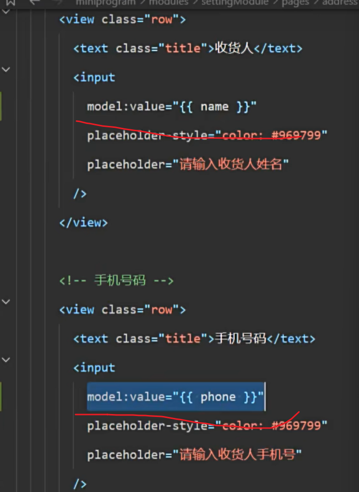Open the miniprogram breadcrumb segment
This screenshot has width=359, height=492.
coord(105,2)
